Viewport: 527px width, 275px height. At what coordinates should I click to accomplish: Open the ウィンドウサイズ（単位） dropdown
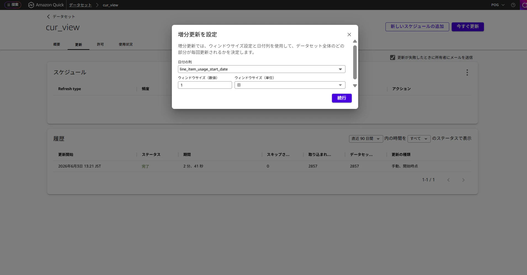coord(290,85)
